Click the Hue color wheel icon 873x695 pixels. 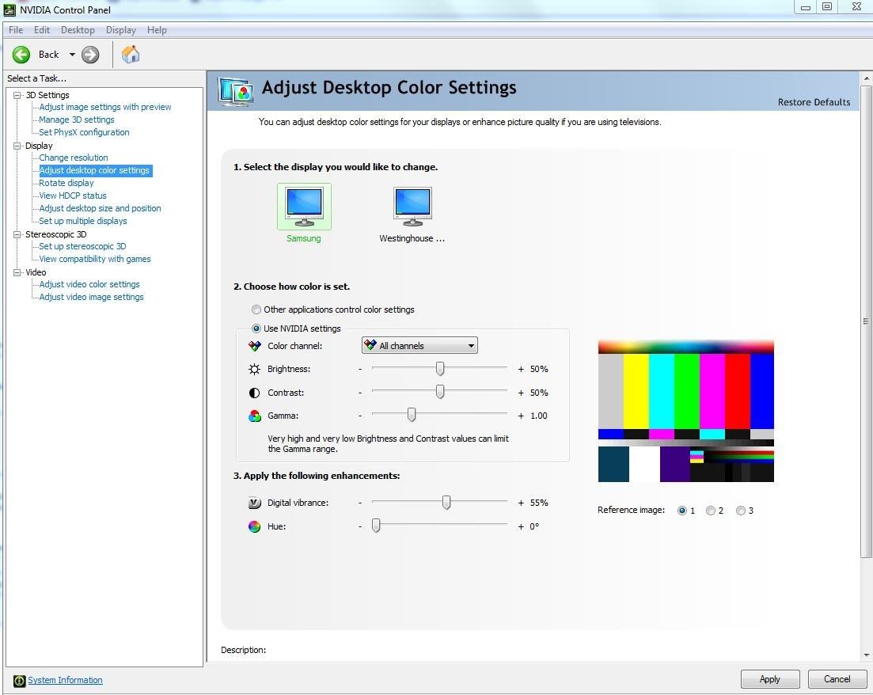click(254, 526)
